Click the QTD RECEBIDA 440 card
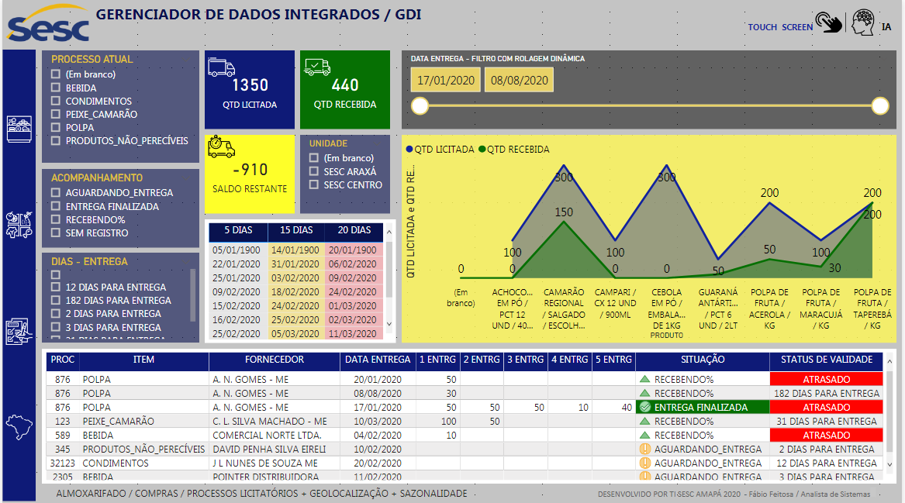 tap(345, 90)
